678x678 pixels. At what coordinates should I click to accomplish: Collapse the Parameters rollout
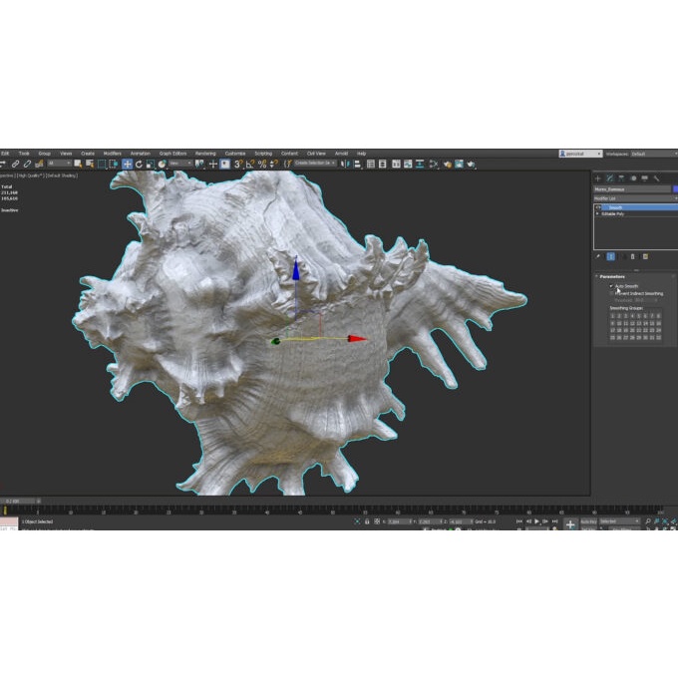tap(612, 276)
